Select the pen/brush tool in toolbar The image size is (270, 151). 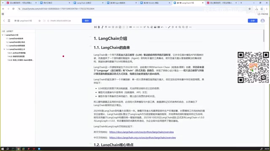[x=169, y=27]
